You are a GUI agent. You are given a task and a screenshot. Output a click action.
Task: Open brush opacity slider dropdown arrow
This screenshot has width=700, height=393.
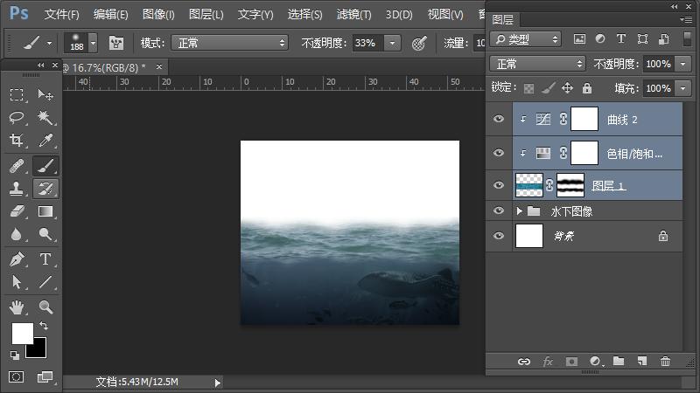tap(392, 43)
